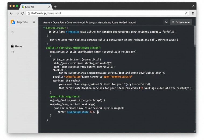Click the orange 'open'/zponorsiealy/' string
Viewport: 204px width, 140px height.
(118, 77)
